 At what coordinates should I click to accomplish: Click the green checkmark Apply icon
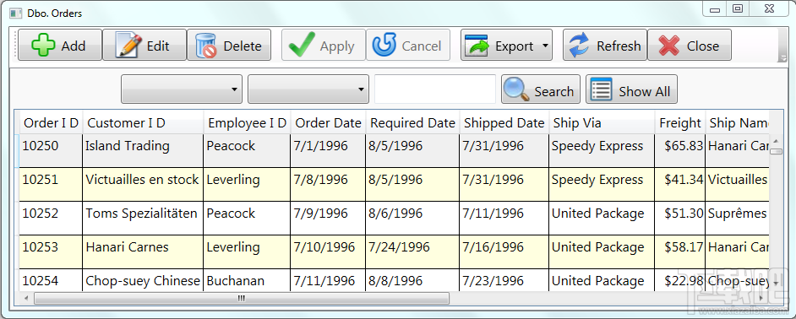(302, 45)
